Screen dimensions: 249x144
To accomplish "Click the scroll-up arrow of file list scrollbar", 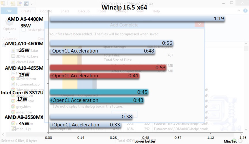I will (x=246, y=44).
